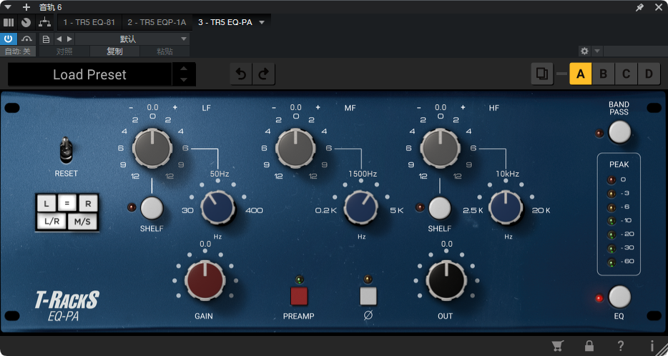Click the plus icon beside 音轨 6
This screenshot has width=668, height=356.
(26, 7)
